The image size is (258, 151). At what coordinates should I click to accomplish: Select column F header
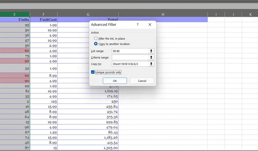pos(44,14)
